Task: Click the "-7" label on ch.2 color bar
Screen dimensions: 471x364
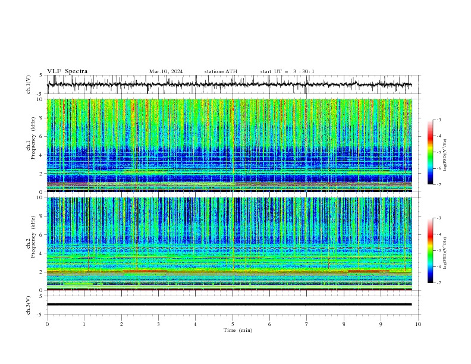Action: 438,283
